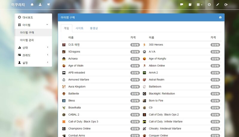The width and height of the screenshot is (239, 137).
Task: Click price badge for 300 Heroes
Action: click(215, 45)
